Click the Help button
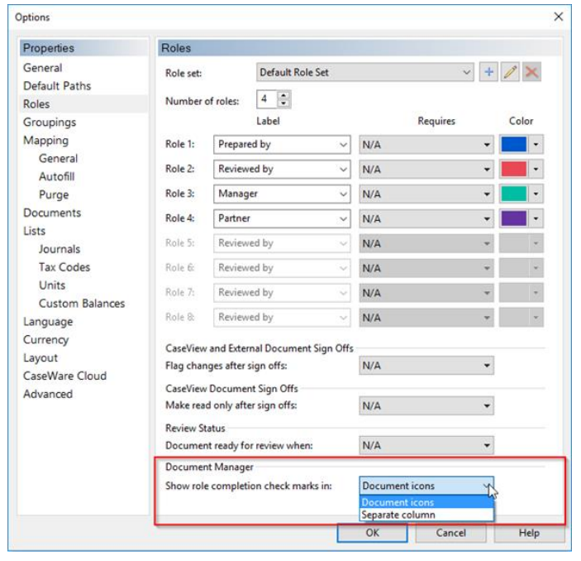This screenshot has height=561, width=581. click(529, 533)
